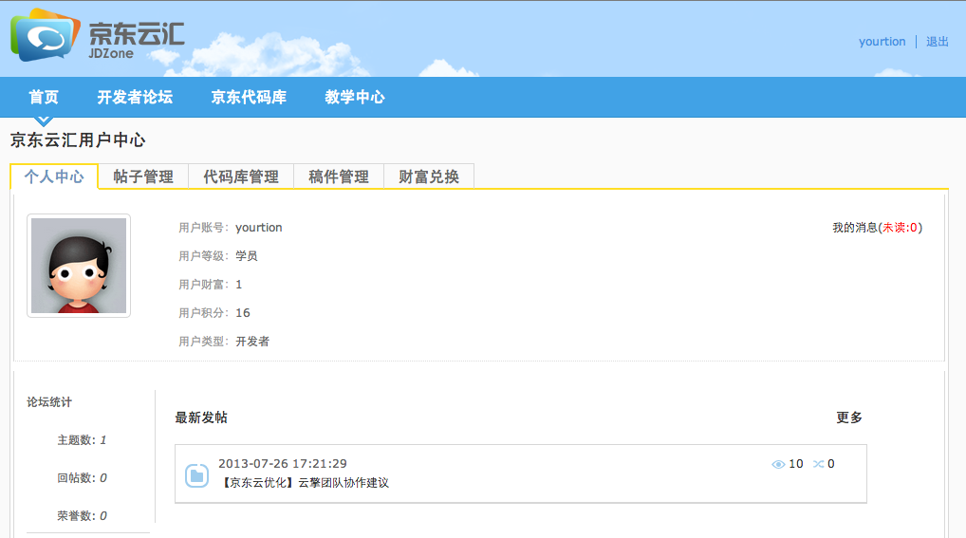Log out using the 退出 link

(x=938, y=42)
